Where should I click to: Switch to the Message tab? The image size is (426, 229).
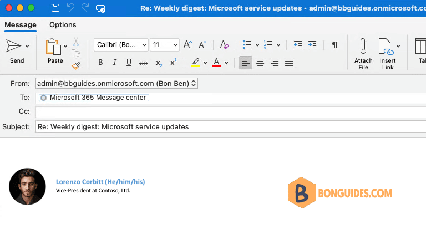click(21, 25)
